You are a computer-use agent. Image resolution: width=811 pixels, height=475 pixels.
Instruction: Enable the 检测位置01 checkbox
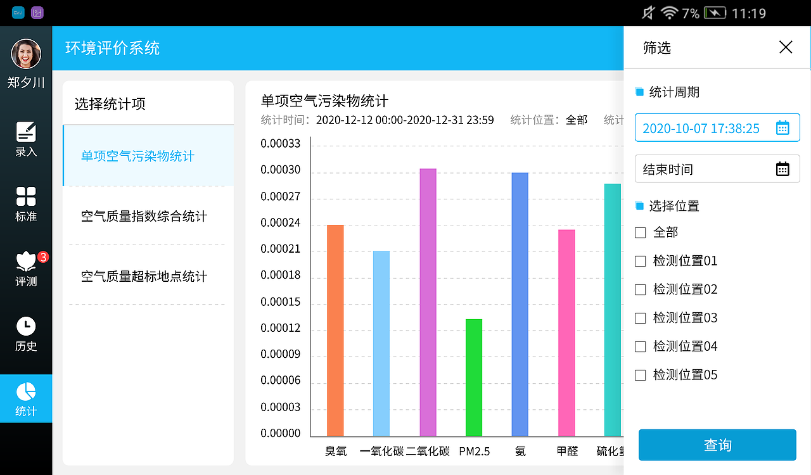[x=640, y=261]
